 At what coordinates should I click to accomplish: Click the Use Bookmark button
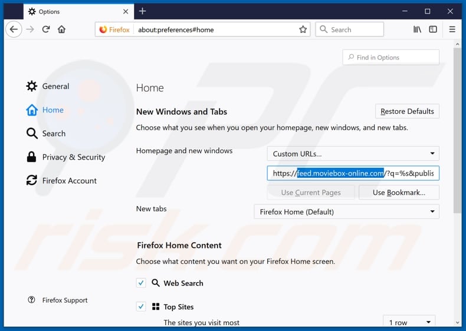coord(399,193)
